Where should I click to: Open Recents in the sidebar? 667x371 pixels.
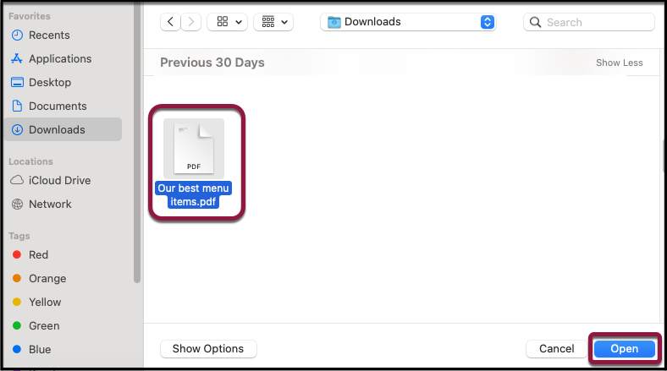49,35
